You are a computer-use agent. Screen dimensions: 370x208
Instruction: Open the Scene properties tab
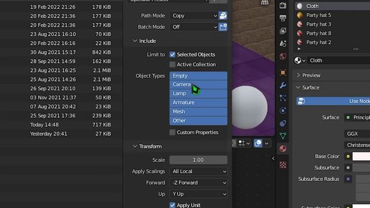pos(283,43)
